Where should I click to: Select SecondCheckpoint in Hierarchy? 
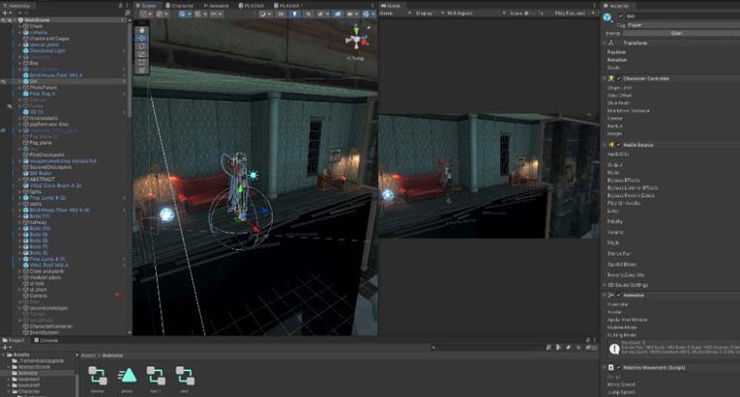click(50, 167)
